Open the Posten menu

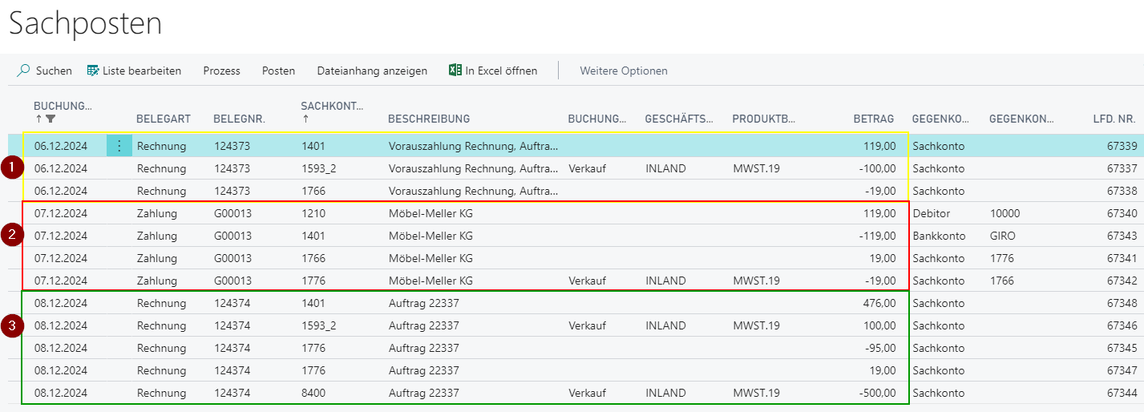coord(278,71)
